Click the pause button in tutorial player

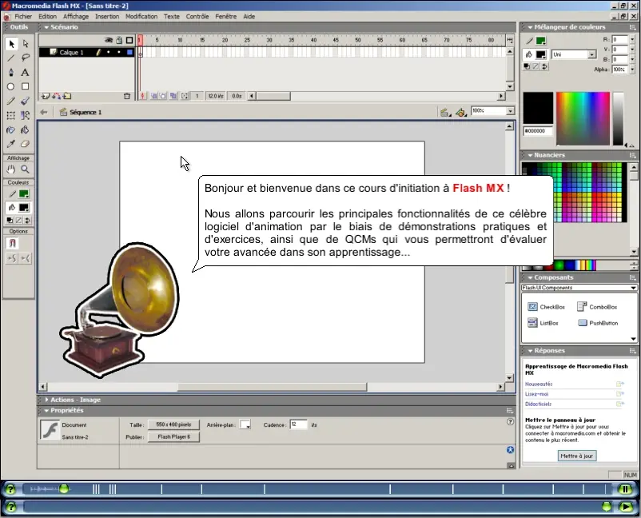[x=625, y=489]
